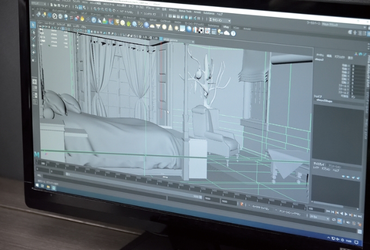This screenshot has width=370, height=250.
Task: Open the animation layer dropdown
Action: tap(291, 212)
